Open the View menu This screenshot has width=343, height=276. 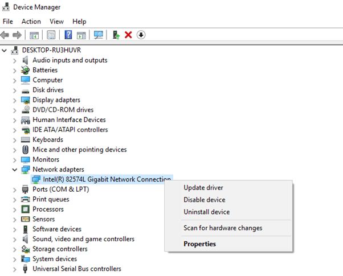(56, 22)
